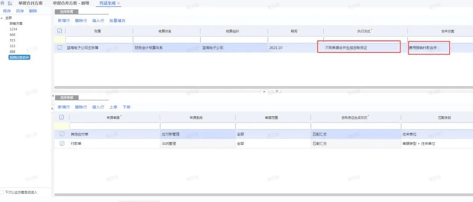
Task: Open 匹配汇总 dropdown in 付款单 row
Action: 355,144
